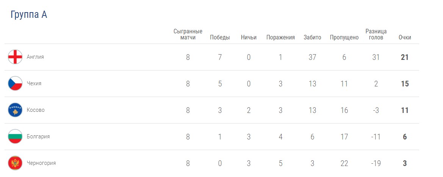Open the Англия team link
The height and width of the screenshot is (177, 443).
[x=35, y=57]
